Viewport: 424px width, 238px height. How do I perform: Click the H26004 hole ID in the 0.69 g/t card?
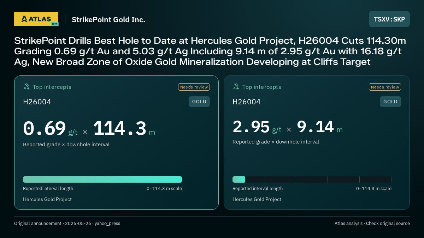37,102
